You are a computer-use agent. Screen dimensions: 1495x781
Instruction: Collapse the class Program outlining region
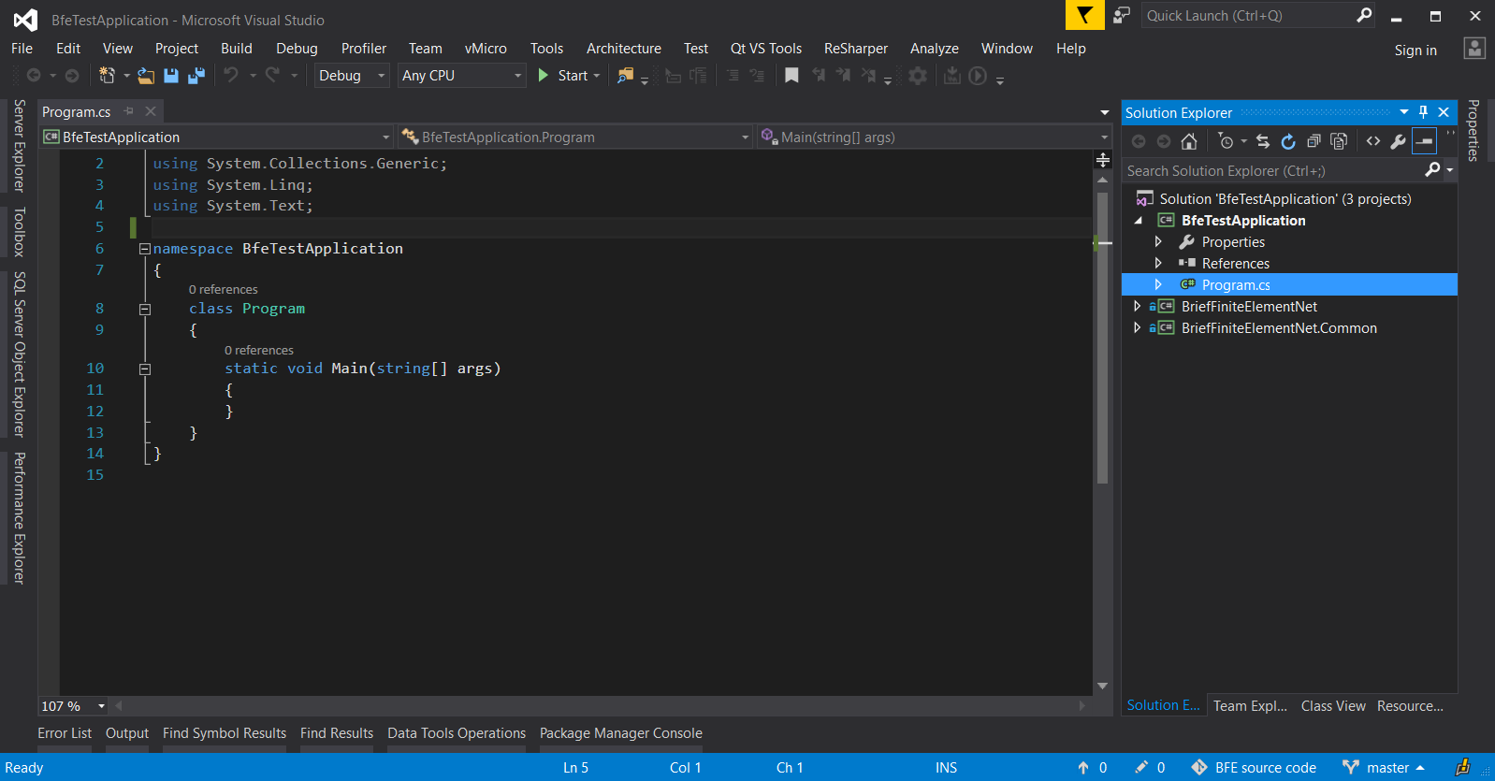tap(145, 309)
